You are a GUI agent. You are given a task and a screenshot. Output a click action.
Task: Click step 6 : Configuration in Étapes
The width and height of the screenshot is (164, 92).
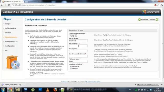click(x=9, y=46)
